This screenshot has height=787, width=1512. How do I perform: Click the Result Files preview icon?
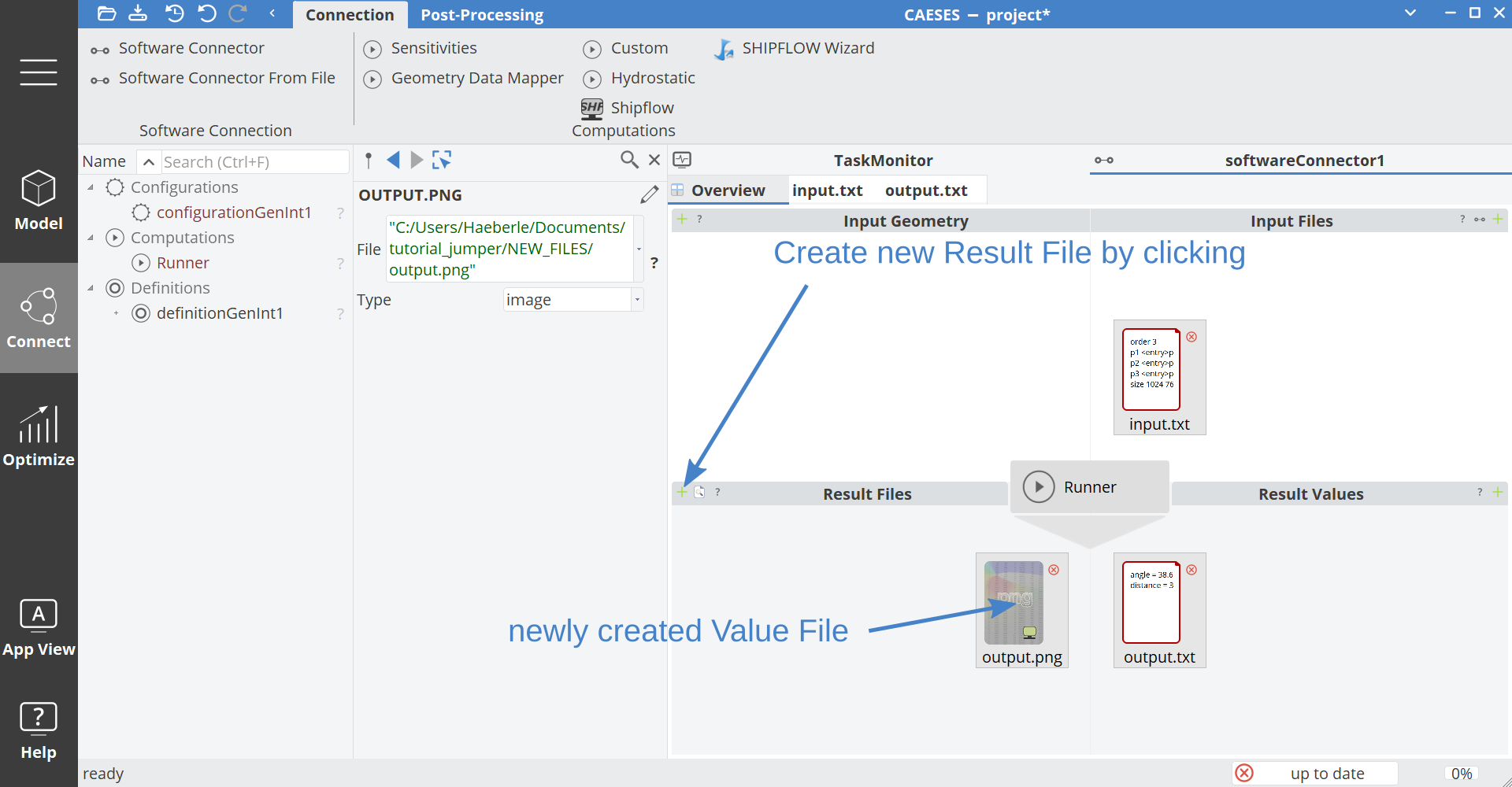pyautogui.click(x=699, y=492)
